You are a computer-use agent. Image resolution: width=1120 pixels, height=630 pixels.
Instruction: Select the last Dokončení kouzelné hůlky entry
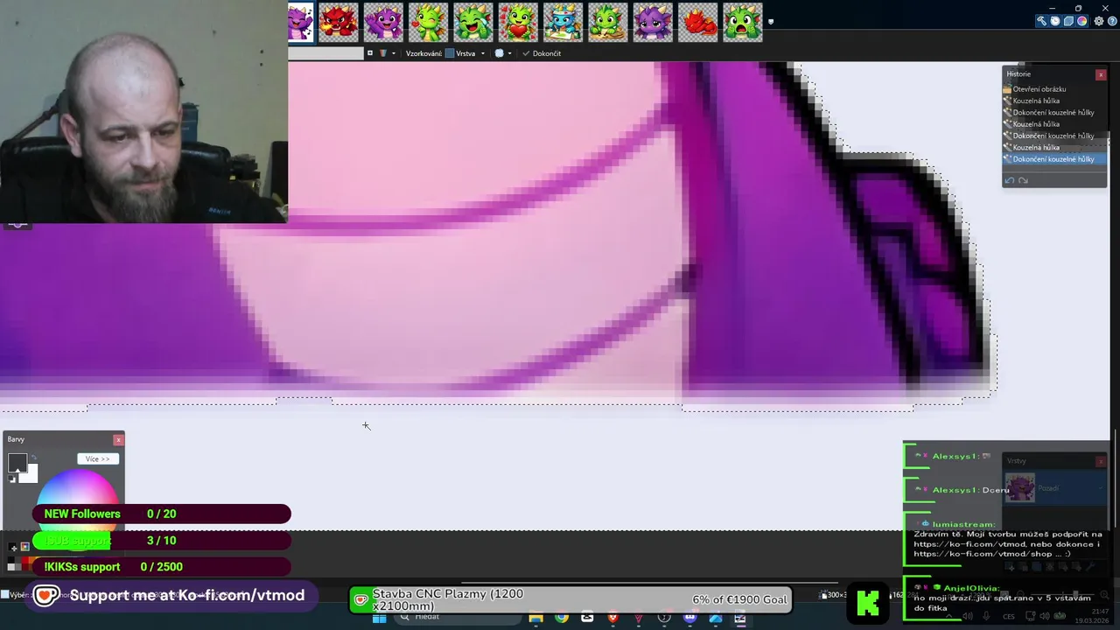(x=1054, y=159)
